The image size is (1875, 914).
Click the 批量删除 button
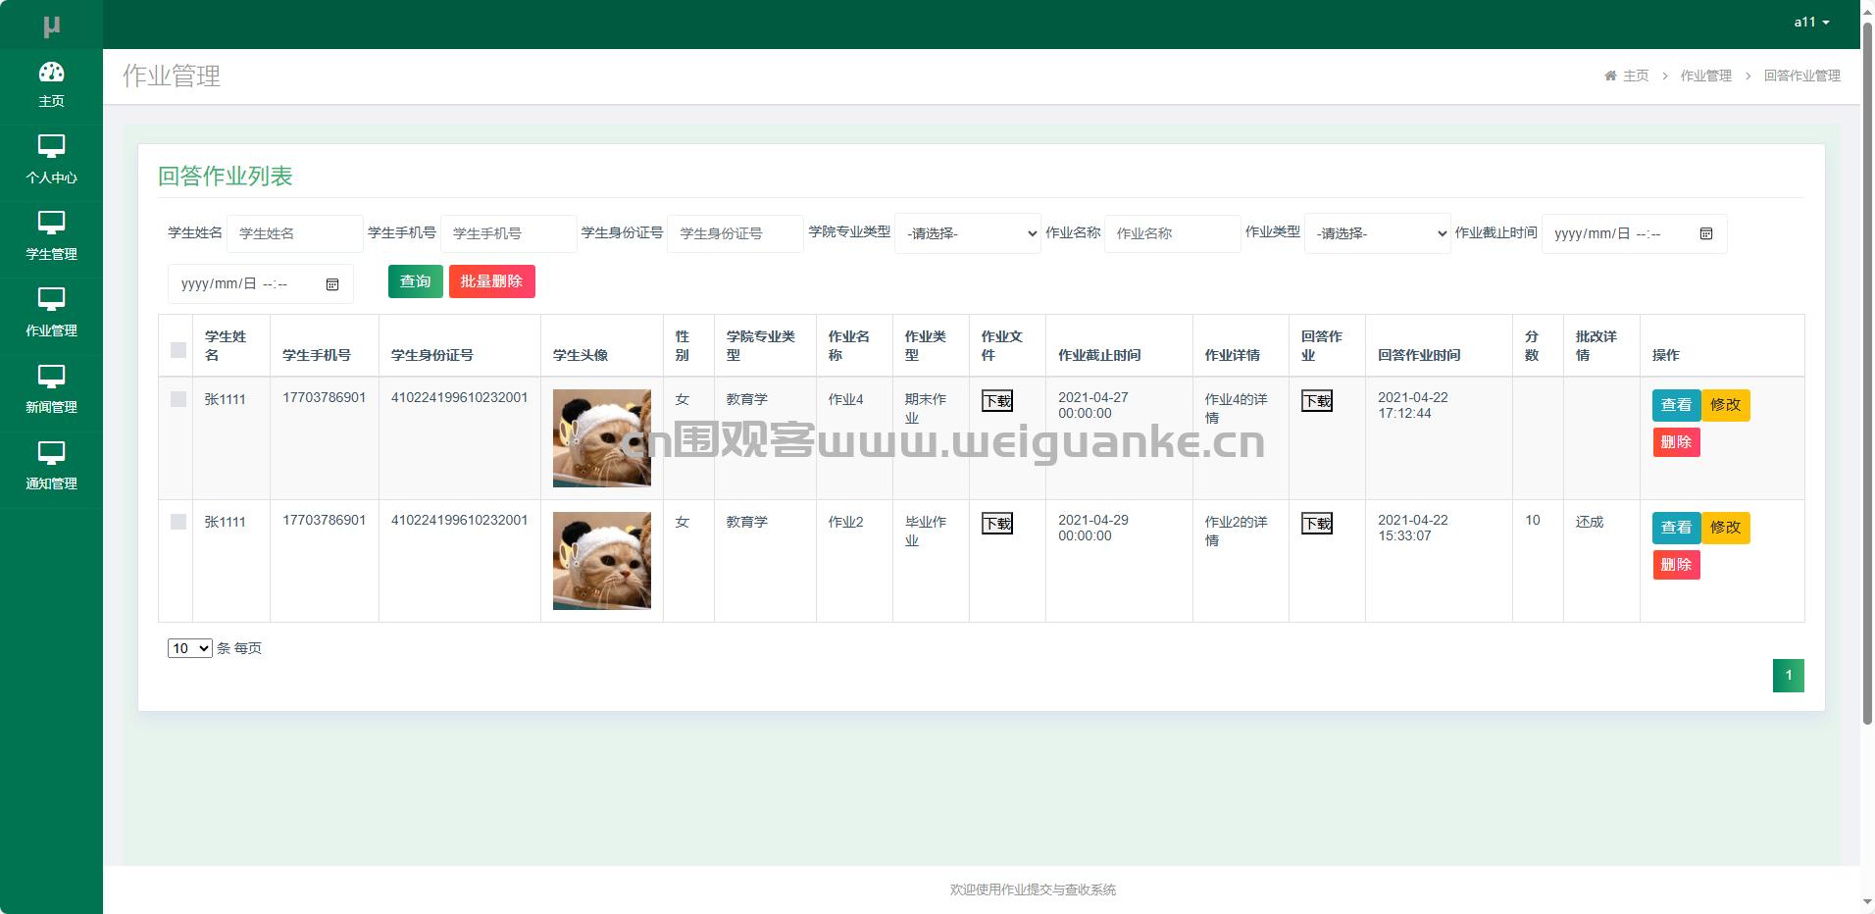pos(492,281)
